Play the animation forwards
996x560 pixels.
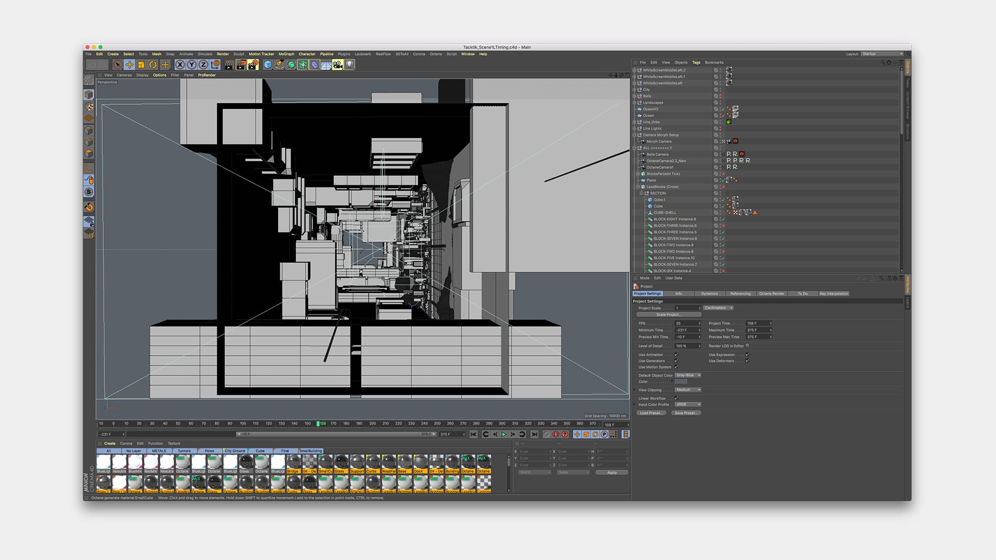[x=504, y=435]
